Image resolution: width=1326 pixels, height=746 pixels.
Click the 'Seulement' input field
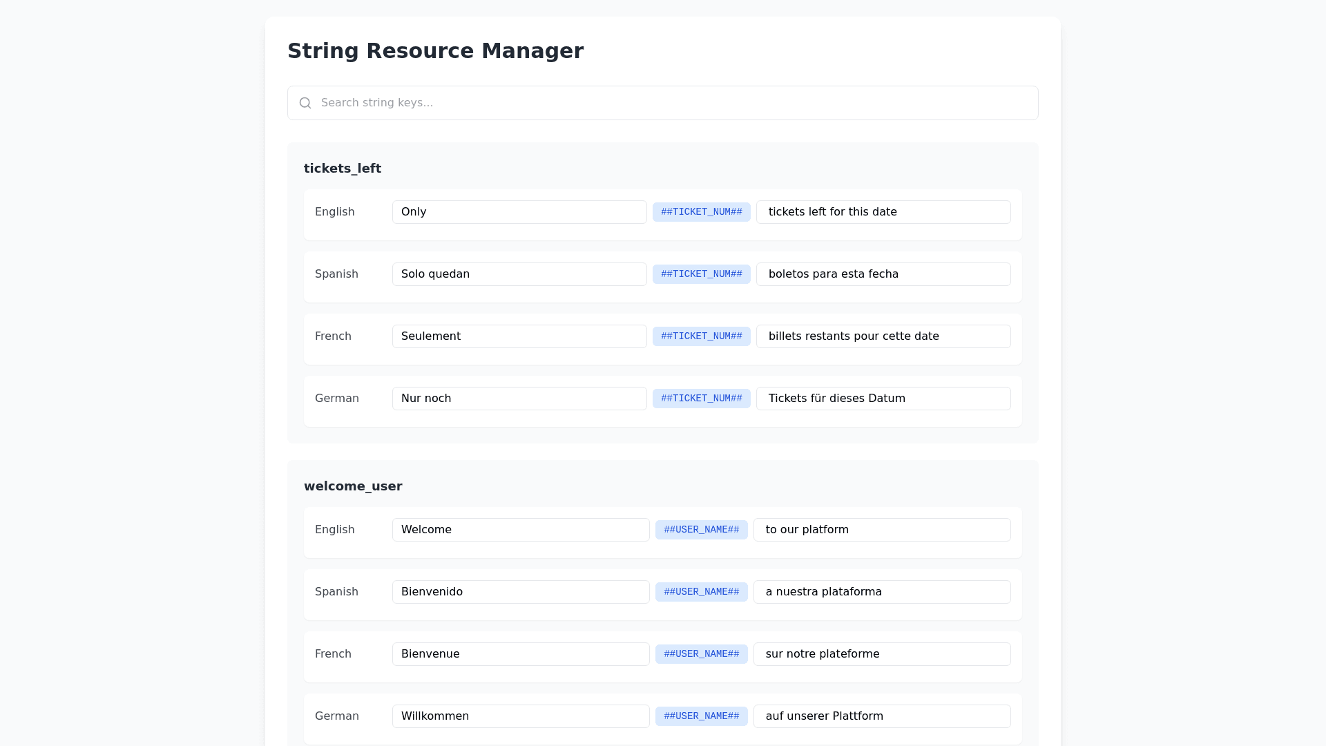[519, 336]
